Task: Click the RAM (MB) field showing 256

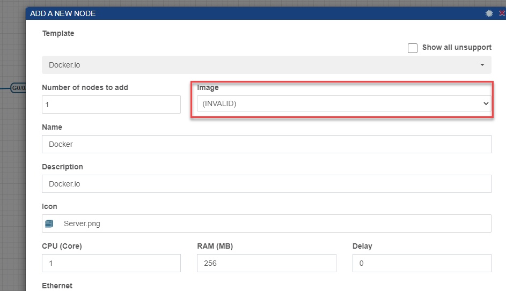Action: pos(267,263)
